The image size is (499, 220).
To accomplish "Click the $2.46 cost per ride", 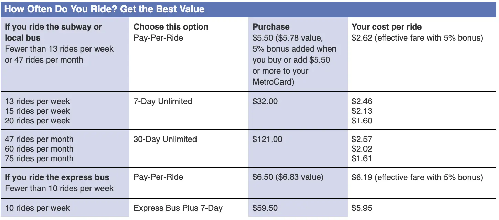I will click(362, 101).
